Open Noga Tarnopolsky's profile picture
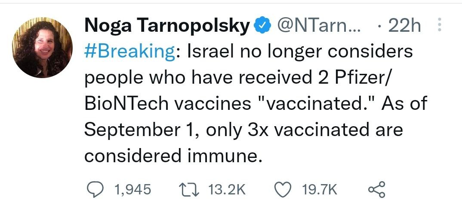 tap(43, 47)
